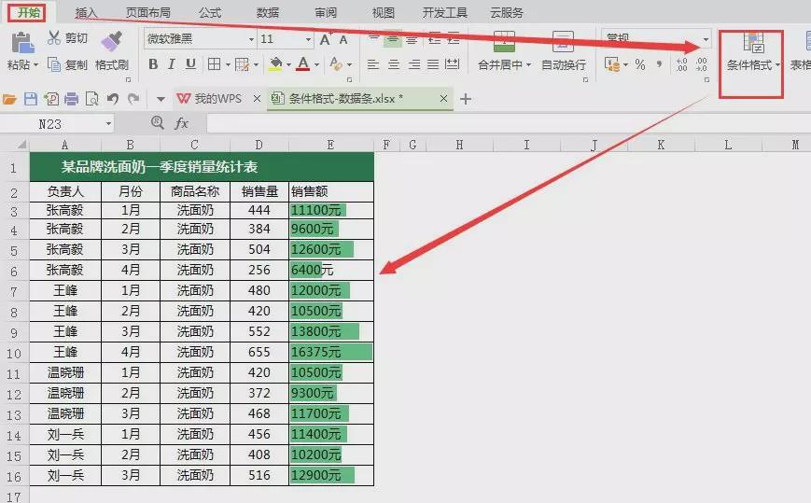Align text to bottom of cell
811x503 pixels.
412,39
